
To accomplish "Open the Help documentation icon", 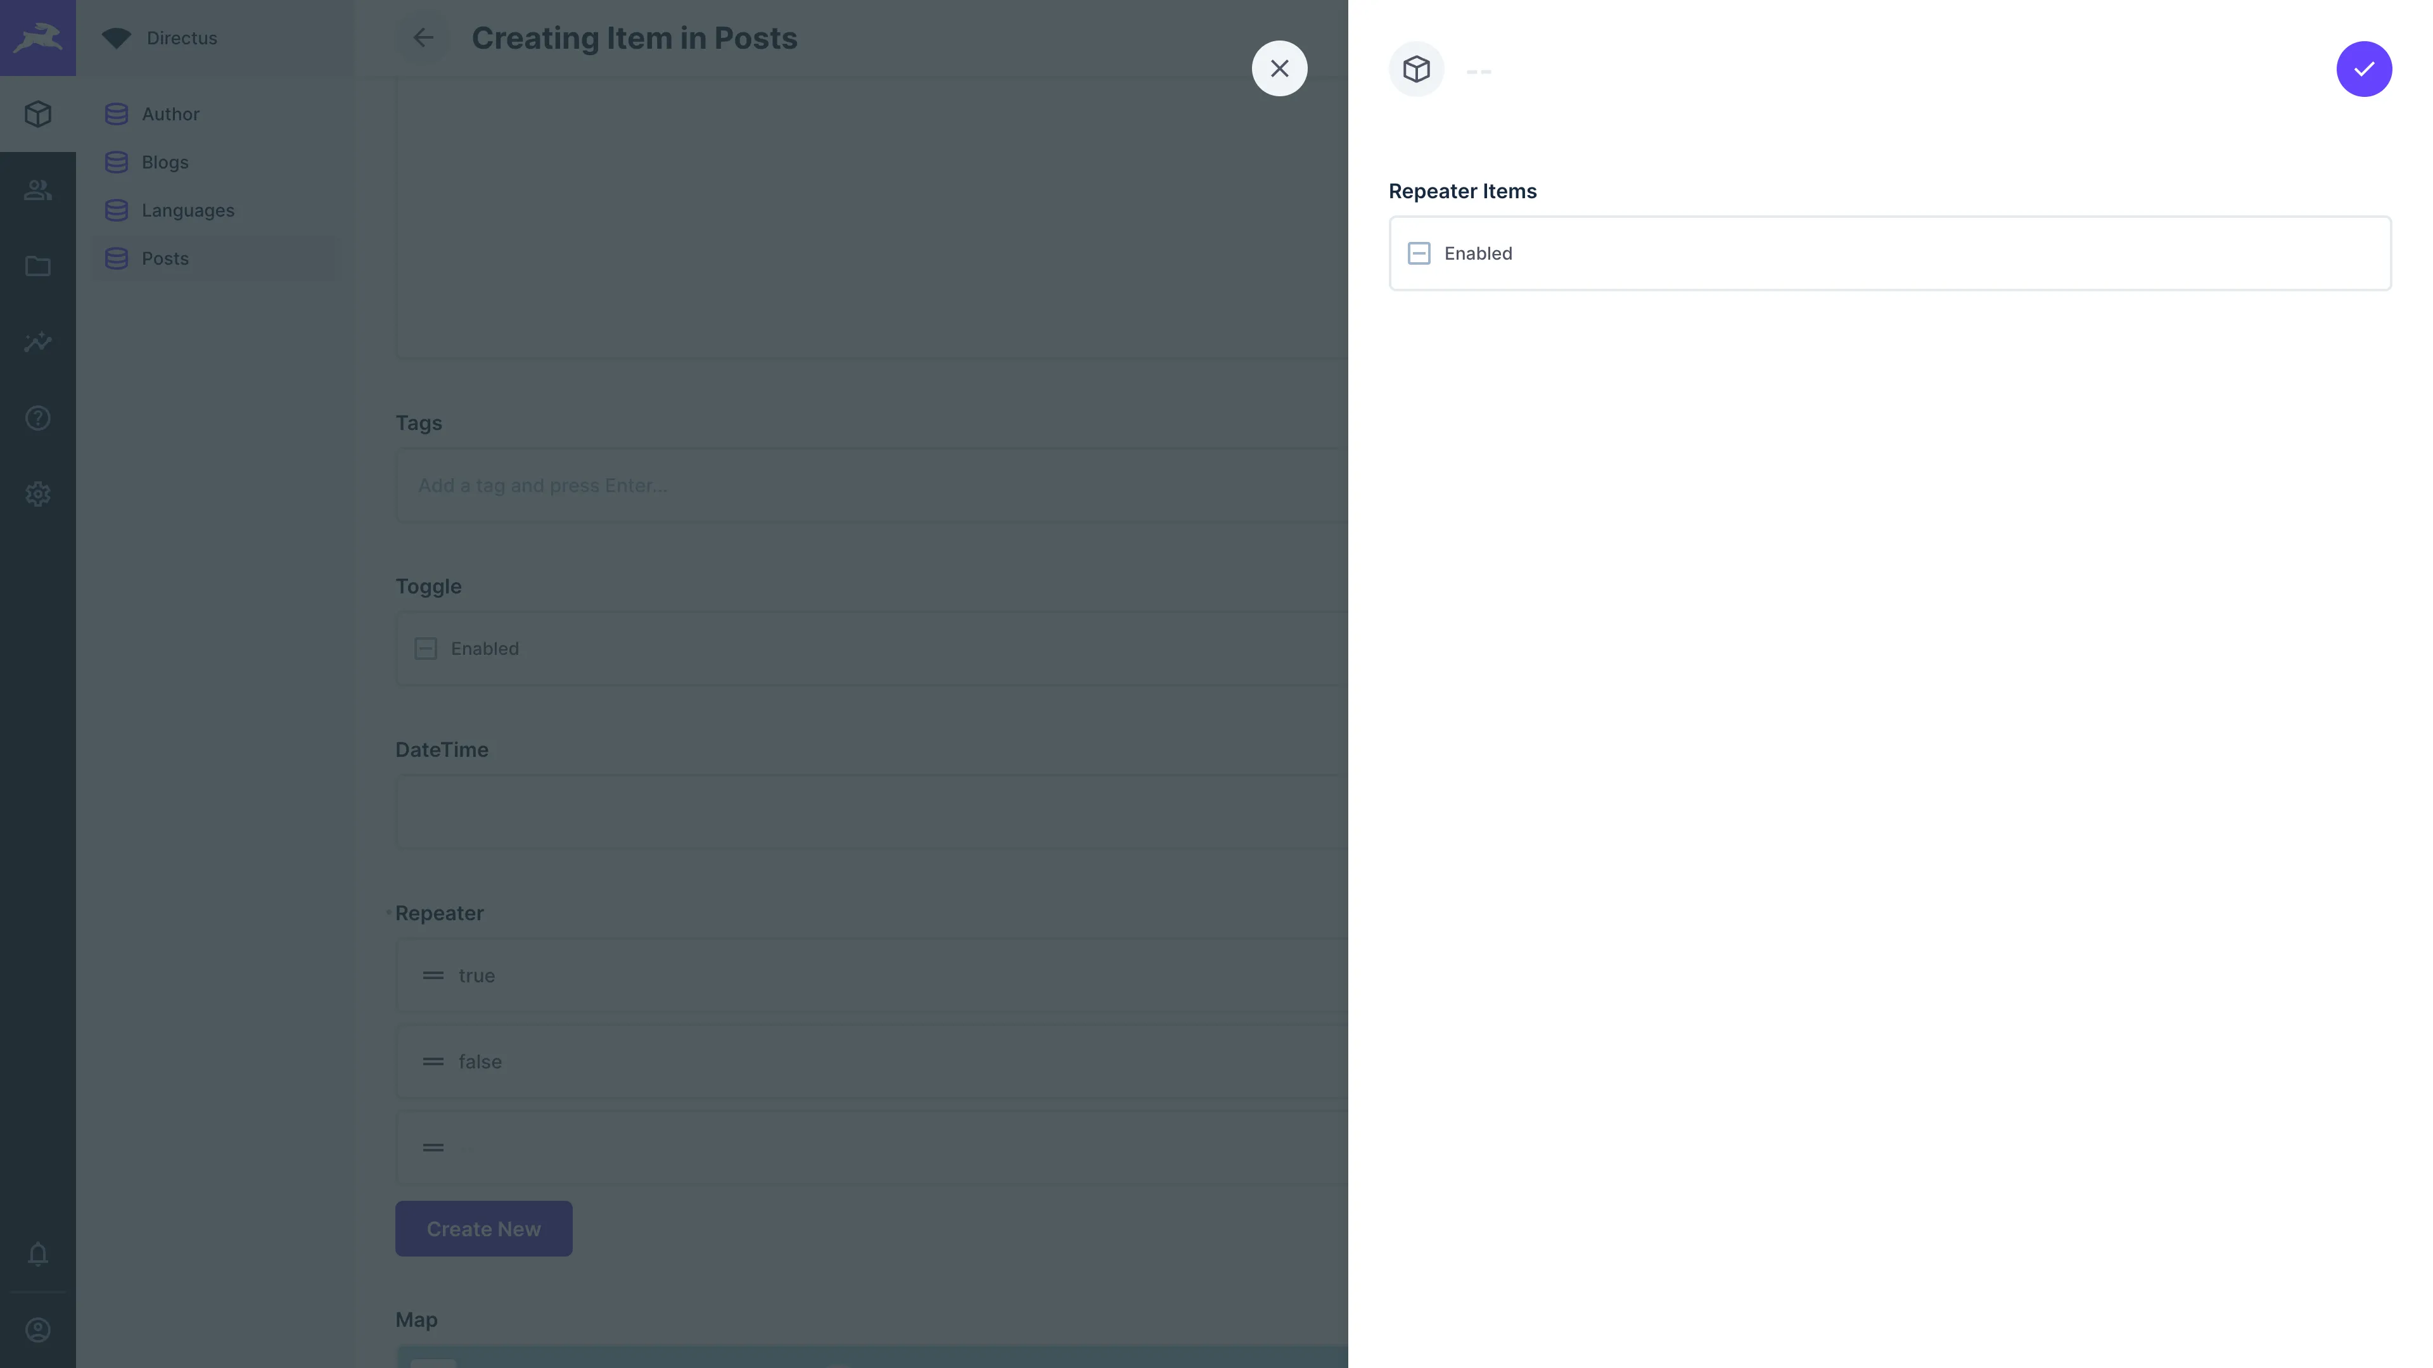I will 38,418.
